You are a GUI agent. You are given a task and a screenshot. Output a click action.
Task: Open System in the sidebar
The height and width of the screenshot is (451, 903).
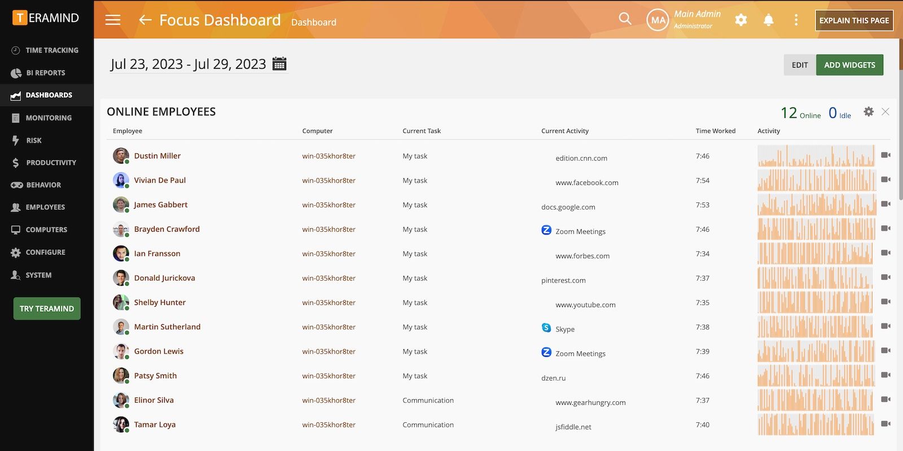pos(46,275)
